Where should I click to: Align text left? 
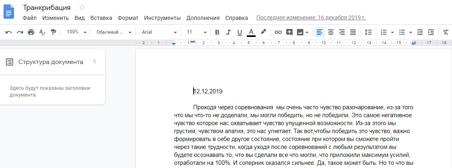319,32
